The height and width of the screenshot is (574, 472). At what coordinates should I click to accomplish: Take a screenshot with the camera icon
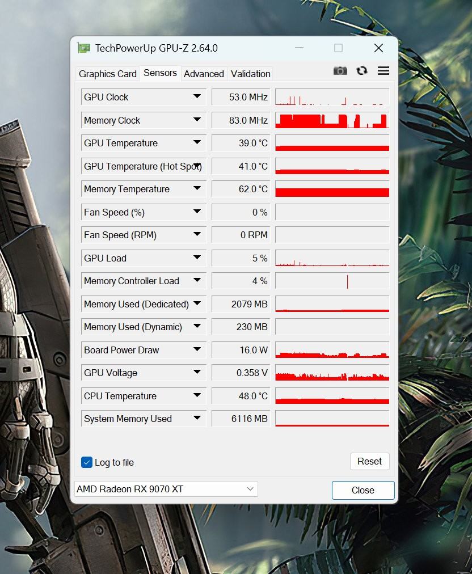click(x=340, y=71)
